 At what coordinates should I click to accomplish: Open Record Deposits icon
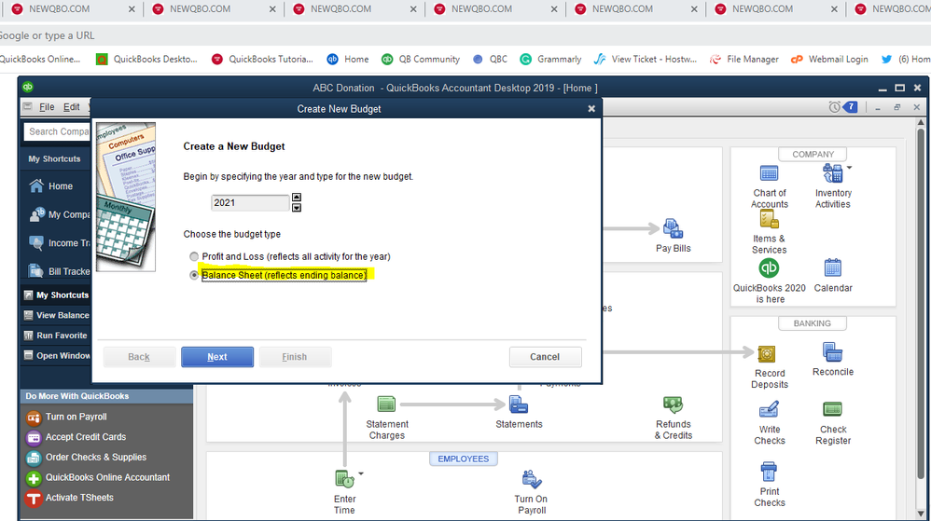767,354
